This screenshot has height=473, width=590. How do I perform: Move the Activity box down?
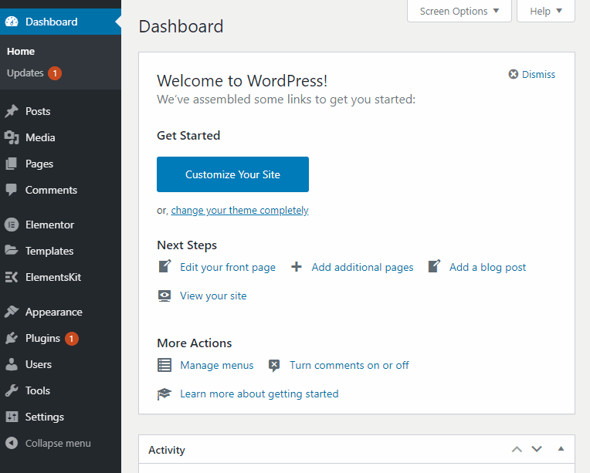tap(537, 449)
